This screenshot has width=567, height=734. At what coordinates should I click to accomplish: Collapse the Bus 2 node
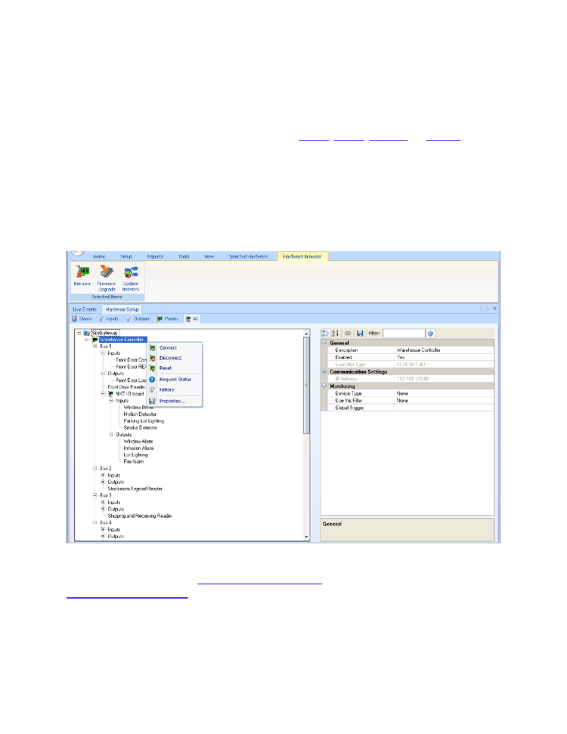click(95, 468)
